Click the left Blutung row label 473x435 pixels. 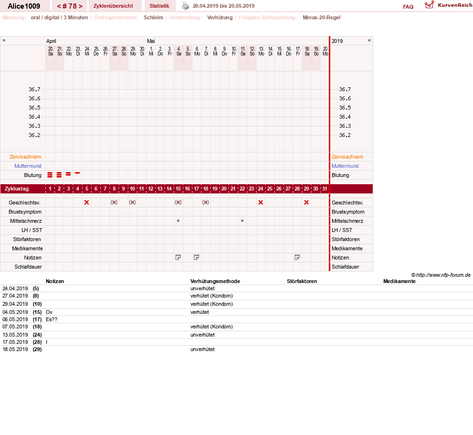[33, 175]
